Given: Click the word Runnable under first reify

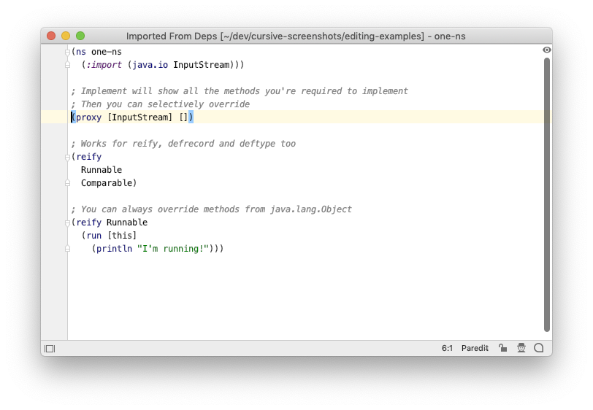Looking at the screenshot, I should click(102, 170).
